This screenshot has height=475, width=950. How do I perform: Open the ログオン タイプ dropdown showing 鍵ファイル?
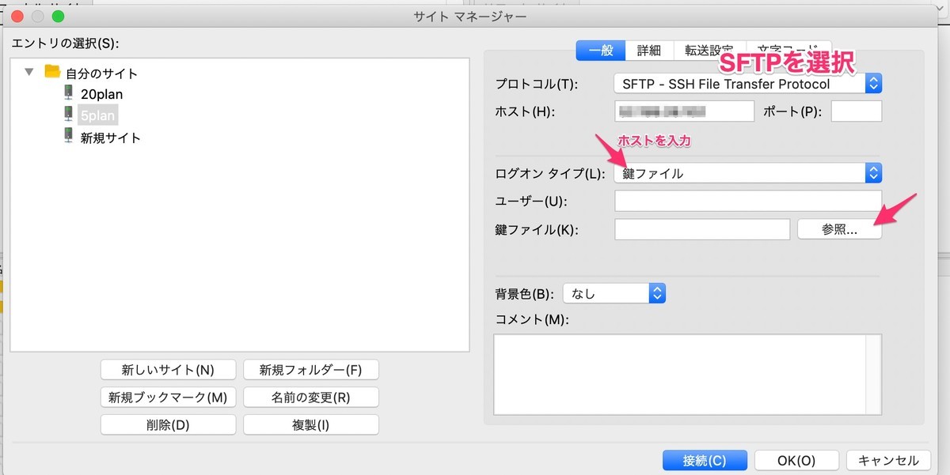click(x=747, y=173)
